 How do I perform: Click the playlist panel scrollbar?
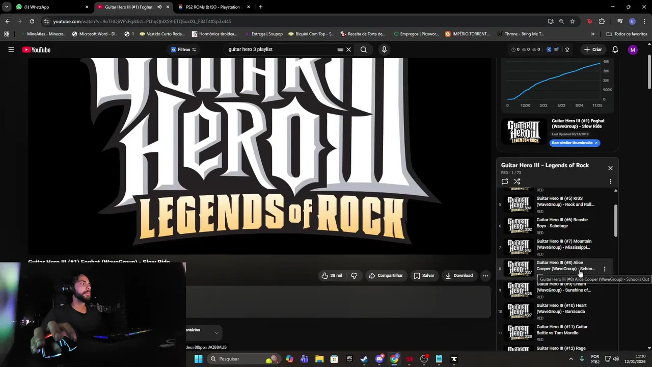tap(615, 221)
